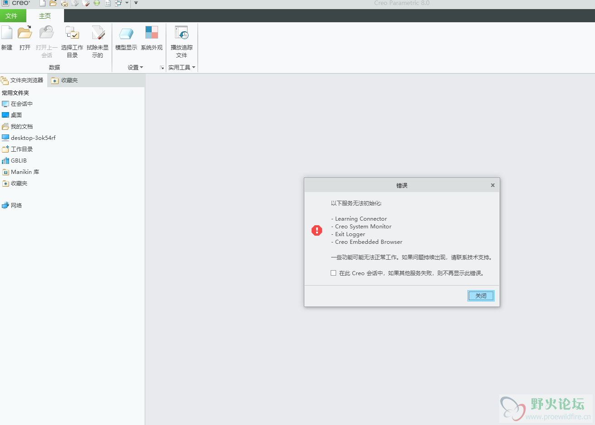Select Working Directory (选择工作目录)
The height and width of the screenshot is (425, 595).
click(72, 42)
